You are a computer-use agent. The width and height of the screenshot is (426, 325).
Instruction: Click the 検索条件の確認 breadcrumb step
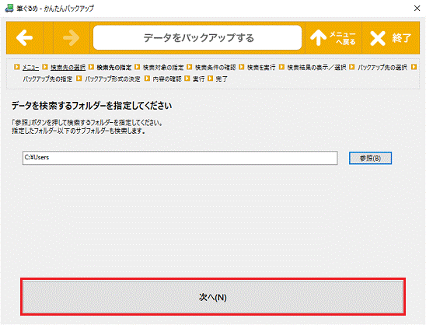(x=215, y=68)
